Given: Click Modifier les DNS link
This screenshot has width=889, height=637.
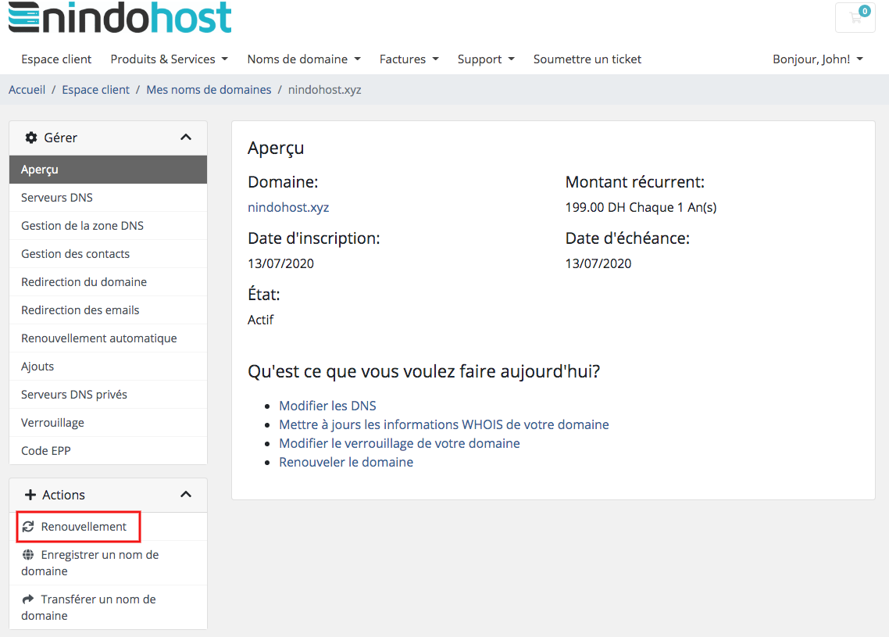Looking at the screenshot, I should 327,406.
